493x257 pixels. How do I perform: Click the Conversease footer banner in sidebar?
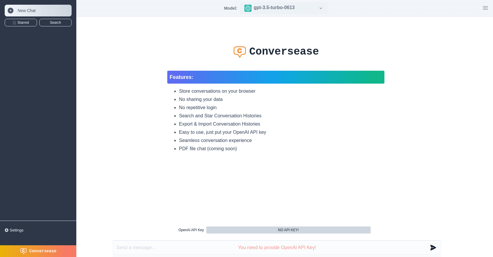tap(38, 251)
